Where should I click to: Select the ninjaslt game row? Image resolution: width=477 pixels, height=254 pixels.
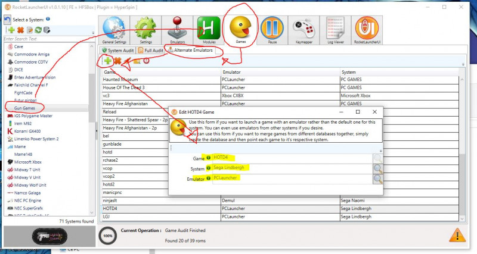point(280,200)
